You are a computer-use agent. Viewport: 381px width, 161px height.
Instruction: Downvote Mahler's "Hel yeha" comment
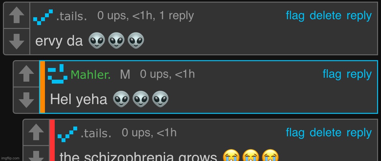(26, 100)
